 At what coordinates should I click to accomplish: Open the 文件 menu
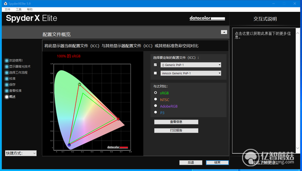click(8, 9)
